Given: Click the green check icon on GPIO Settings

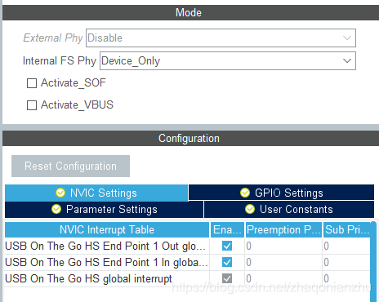Looking at the screenshot, I should (x=245, y=193).
